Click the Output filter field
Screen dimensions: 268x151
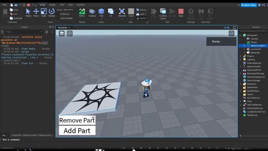point(24,32)
